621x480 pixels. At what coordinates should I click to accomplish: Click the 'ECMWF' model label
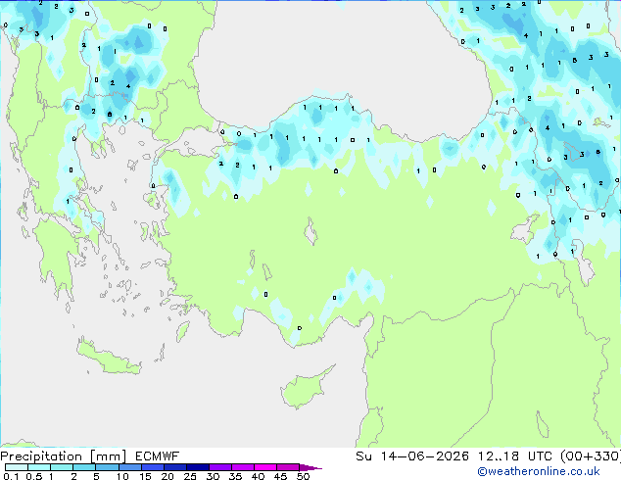(x=157, y=456)
